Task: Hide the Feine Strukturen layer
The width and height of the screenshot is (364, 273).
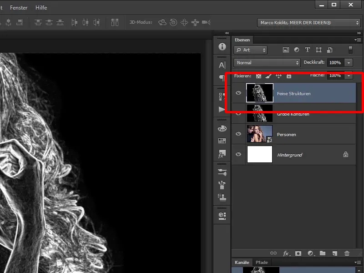Action: pos(238,93)
